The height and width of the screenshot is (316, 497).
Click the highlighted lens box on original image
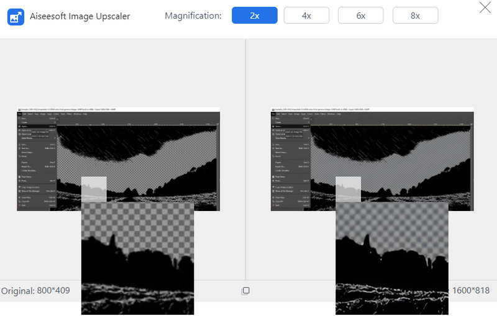94,189
